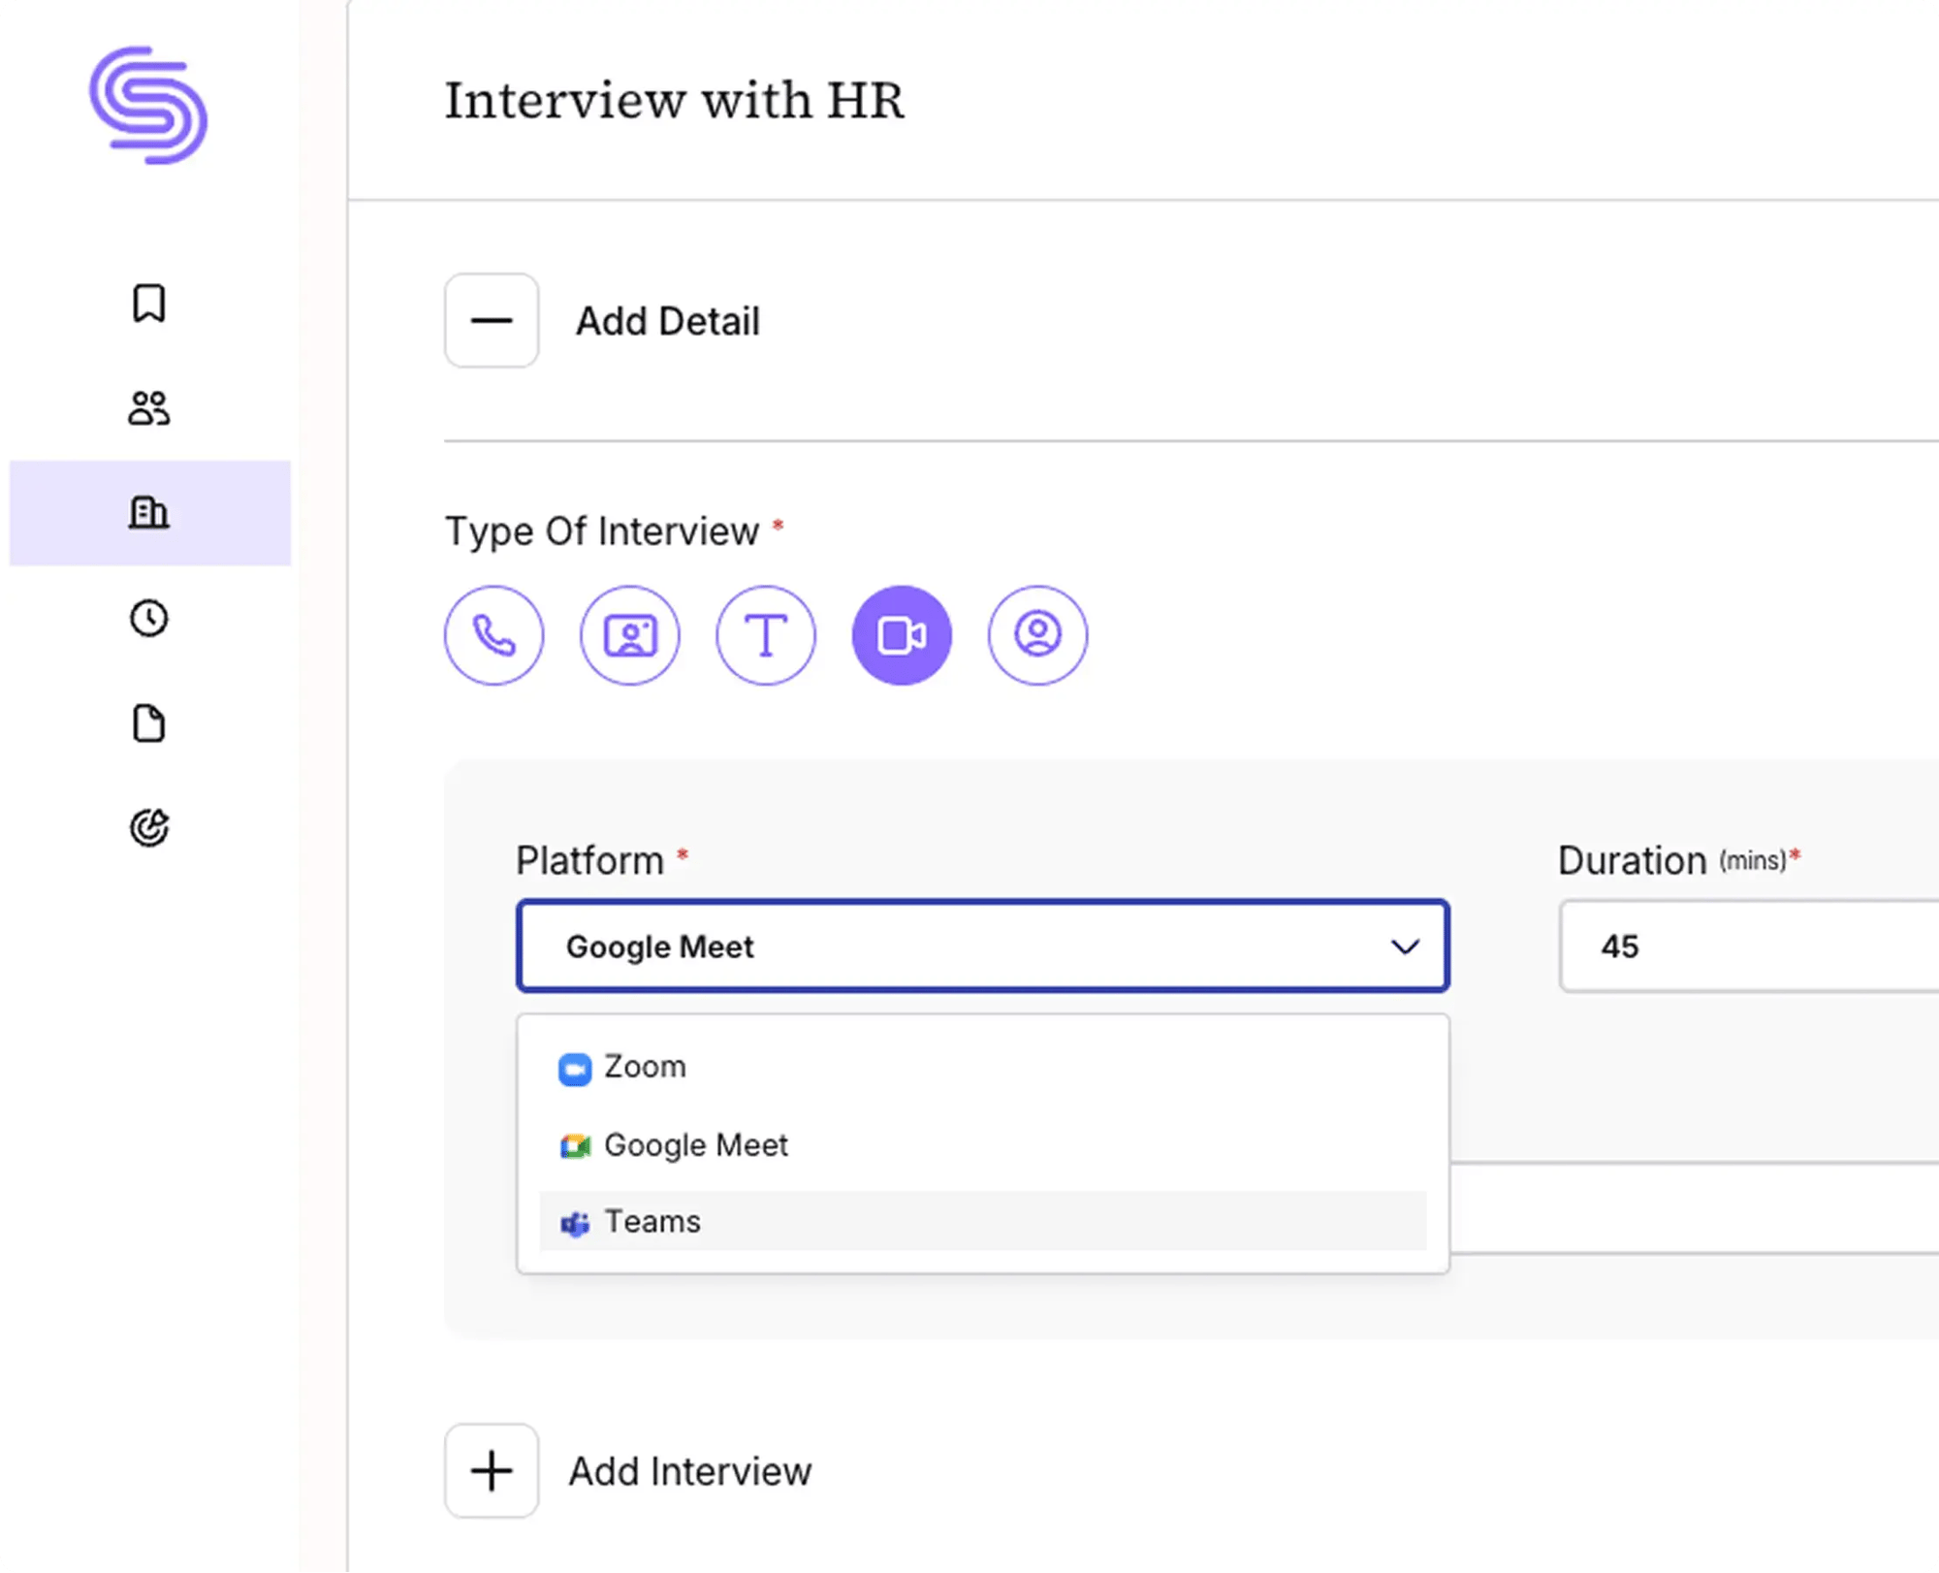The image size is (1939, 1573).
Task: Click the Type Of Interview label
Action: click(602, 531)
